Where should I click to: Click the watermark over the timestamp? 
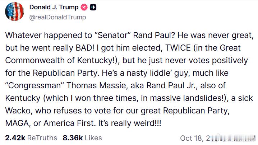tap(233, 138)
